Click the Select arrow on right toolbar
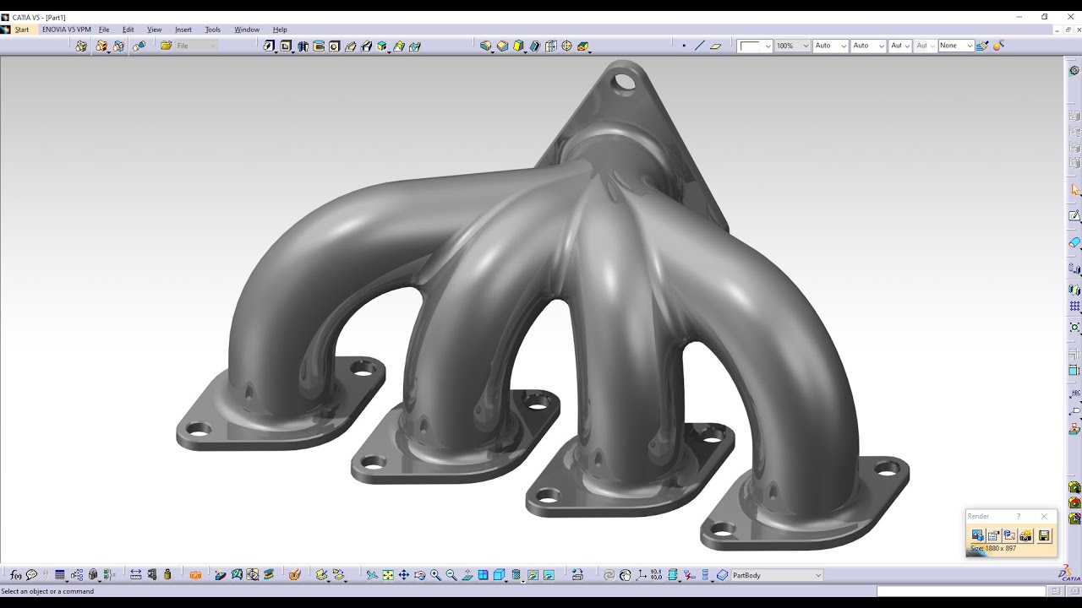This screenshot has width=1082, height=608. coord(1074,190)
